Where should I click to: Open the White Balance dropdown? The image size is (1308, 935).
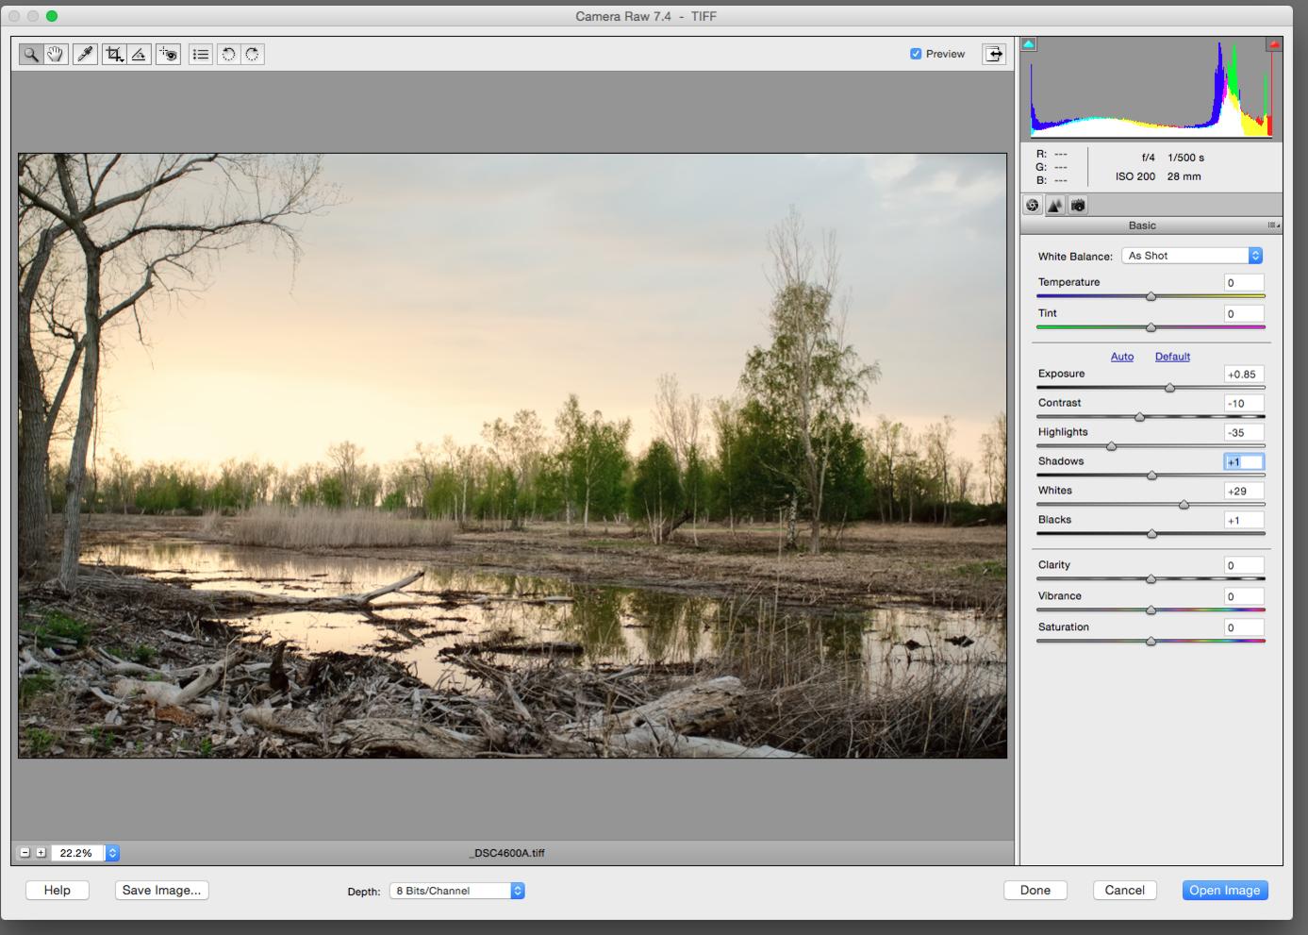click(1192, 256)
